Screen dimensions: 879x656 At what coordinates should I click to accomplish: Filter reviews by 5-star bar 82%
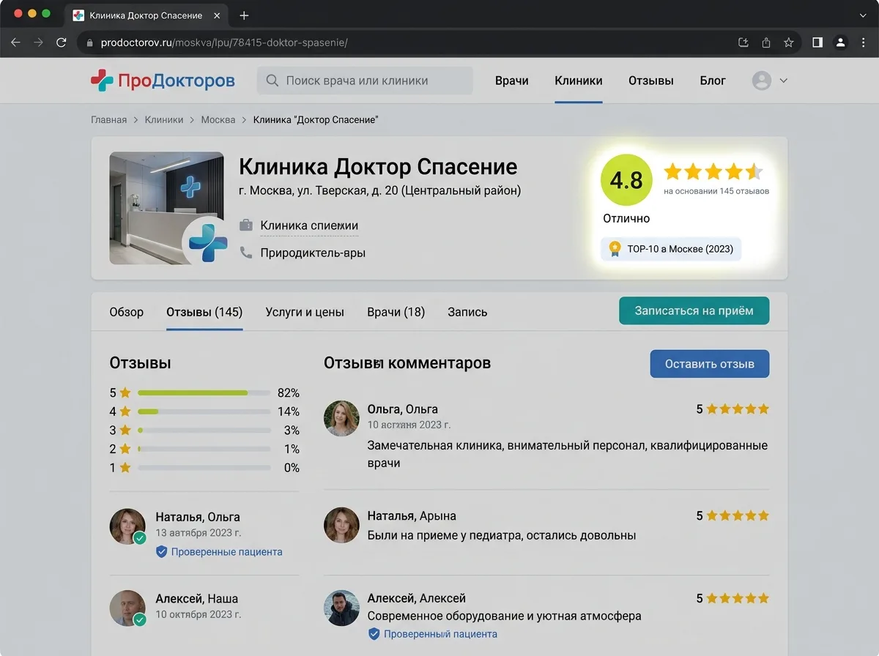coord(204,392)
